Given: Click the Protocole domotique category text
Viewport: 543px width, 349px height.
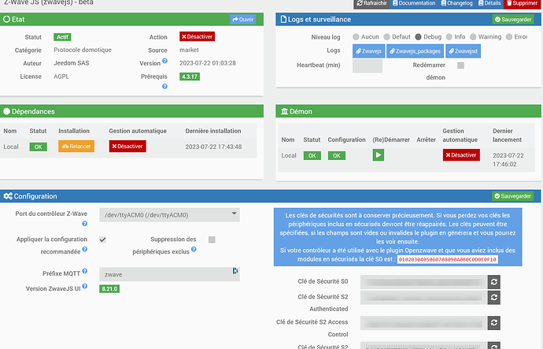Looking at the screenshot, I should click(x=83, y=50).
